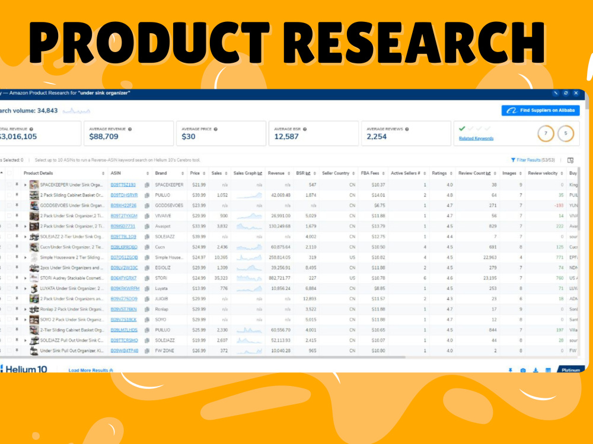Check the STORI Audrey row checkbox
Viewport: 593px width, 444px height.
[x=9, y=278]
